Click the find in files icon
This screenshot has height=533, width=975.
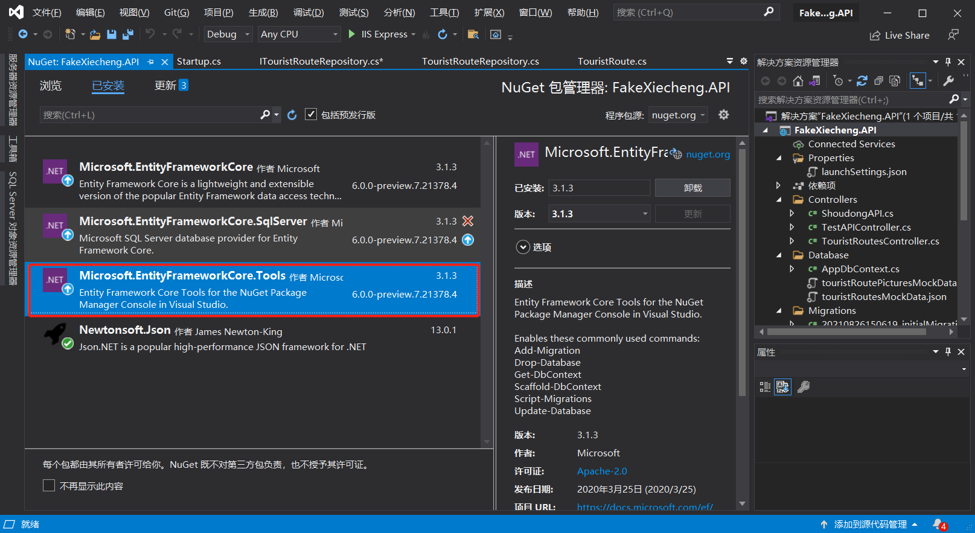pyautogui.click(x=473, y=34)
